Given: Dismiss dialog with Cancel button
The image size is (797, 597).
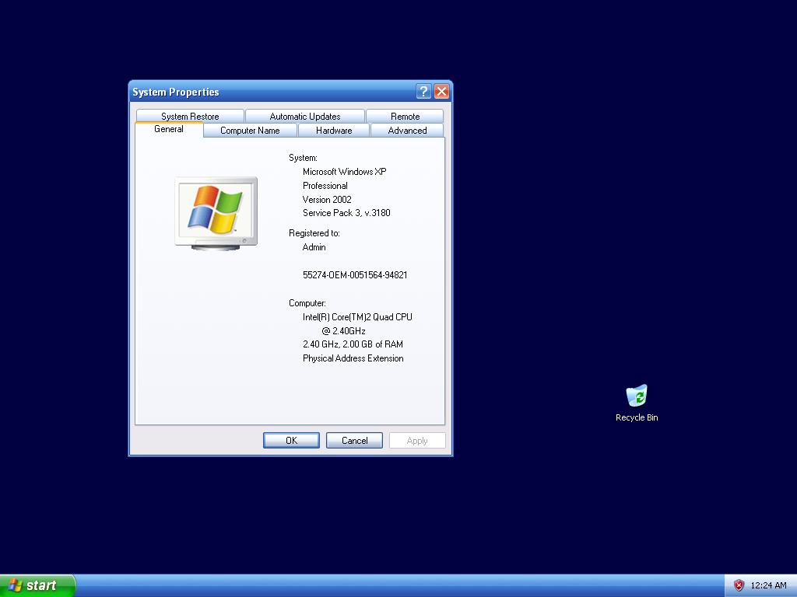Looking at the screenshot, I should click(354, 440).
